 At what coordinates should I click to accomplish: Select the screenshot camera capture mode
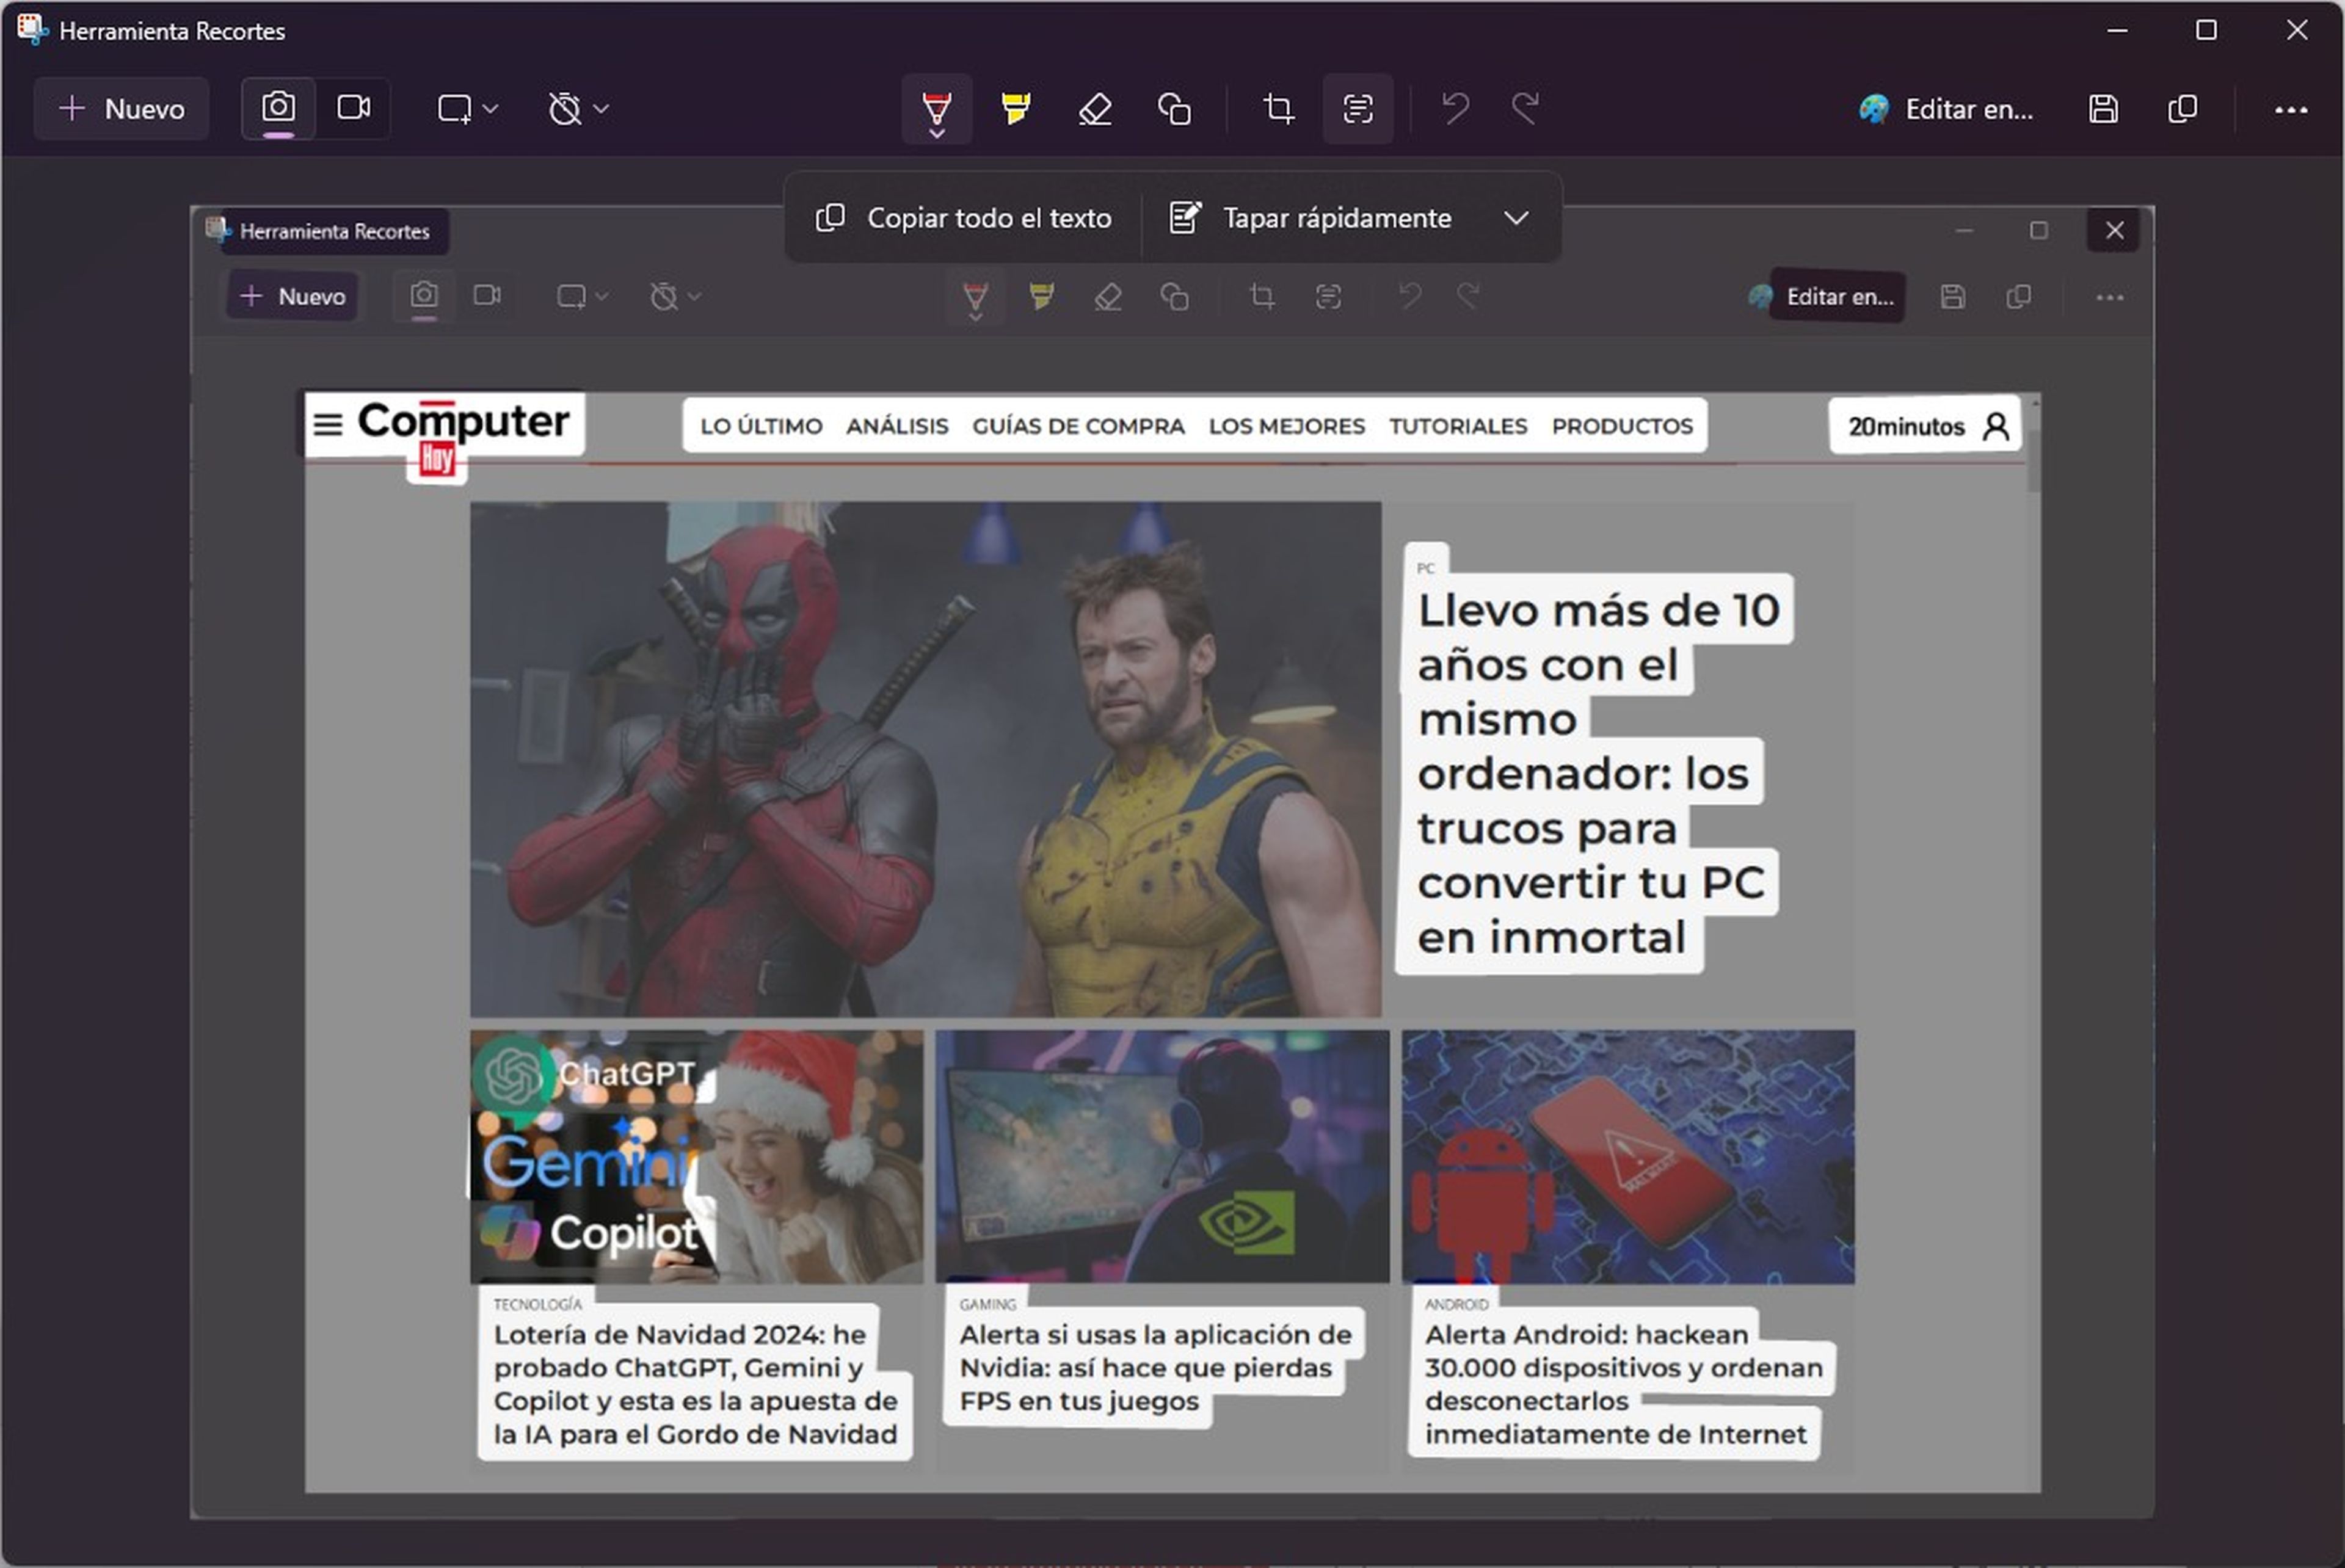[278, 108]
